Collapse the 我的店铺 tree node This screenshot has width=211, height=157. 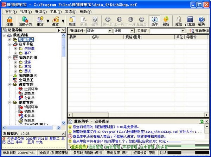point(4,35)
